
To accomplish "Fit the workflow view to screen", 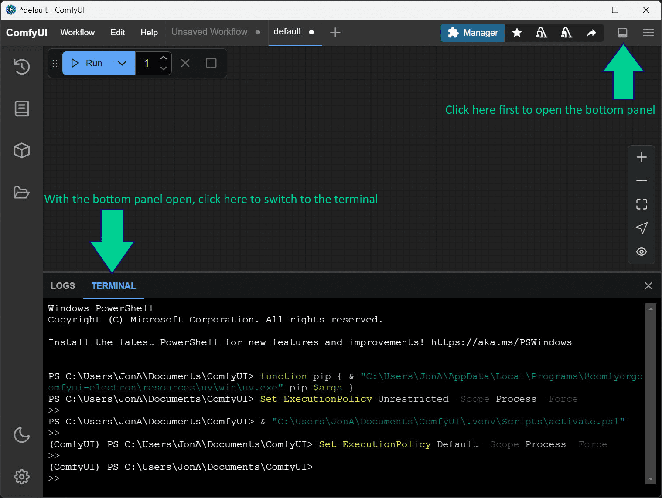I will (641, 204).
